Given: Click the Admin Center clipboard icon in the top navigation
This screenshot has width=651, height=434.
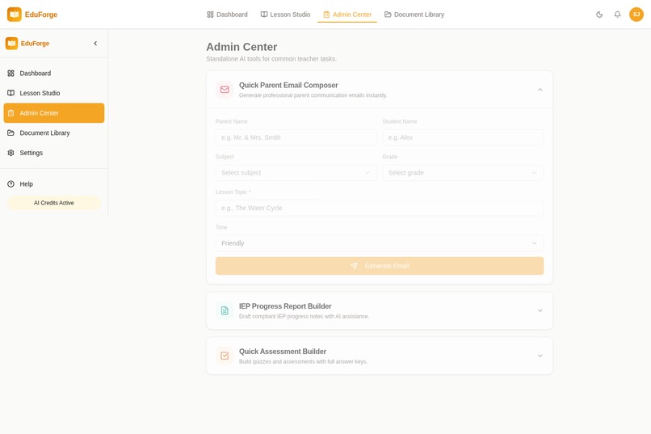Looking at the screenshot, I should (326, 15).
